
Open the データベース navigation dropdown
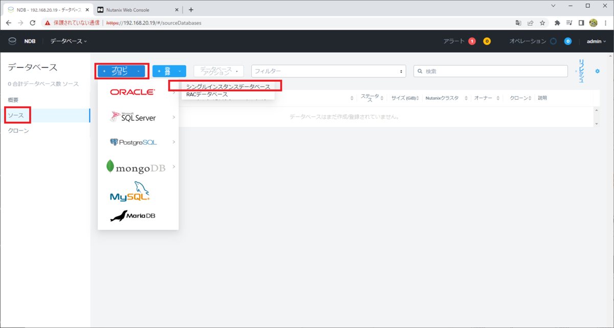point(69,41)
